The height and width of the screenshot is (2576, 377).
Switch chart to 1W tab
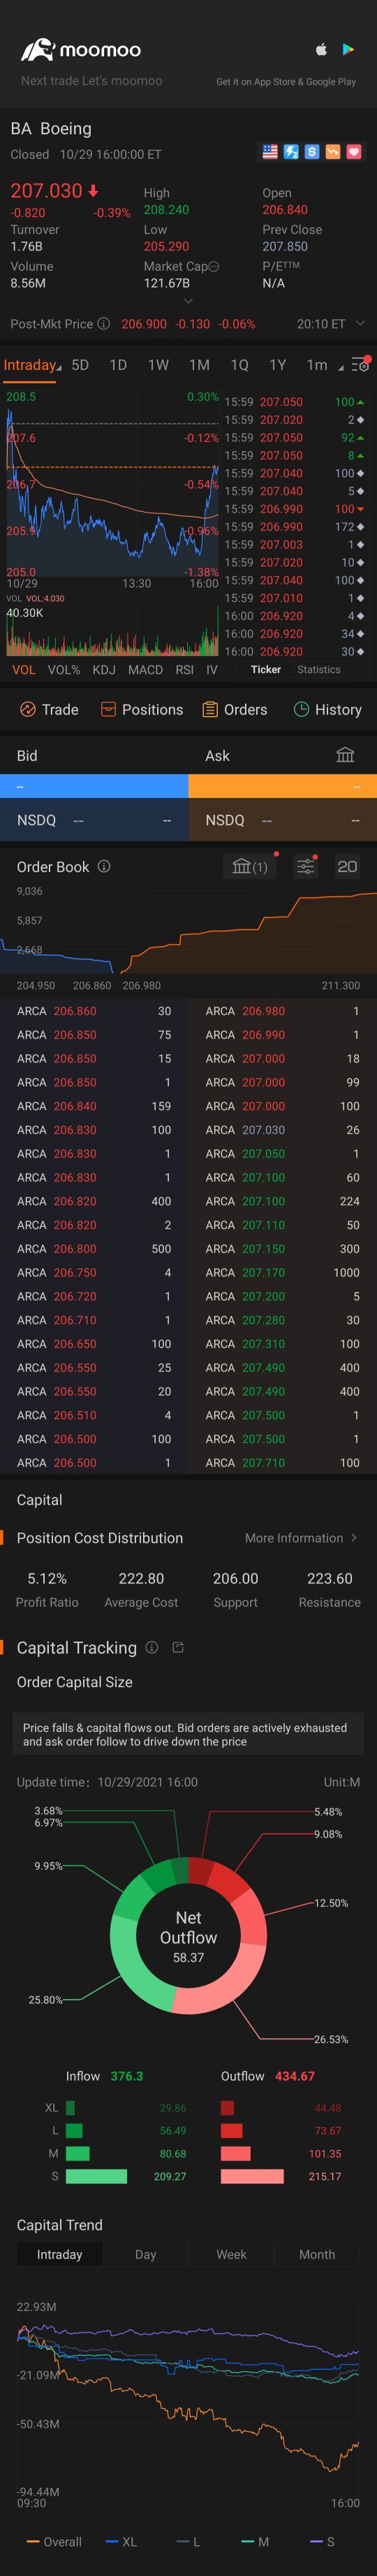(158, 365)
